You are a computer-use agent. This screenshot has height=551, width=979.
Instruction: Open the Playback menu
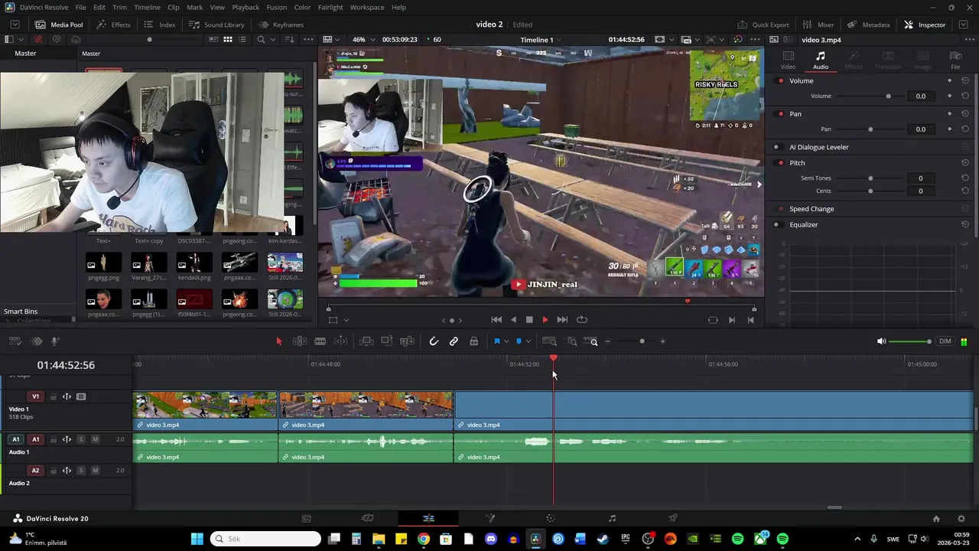tap(246, 7)
